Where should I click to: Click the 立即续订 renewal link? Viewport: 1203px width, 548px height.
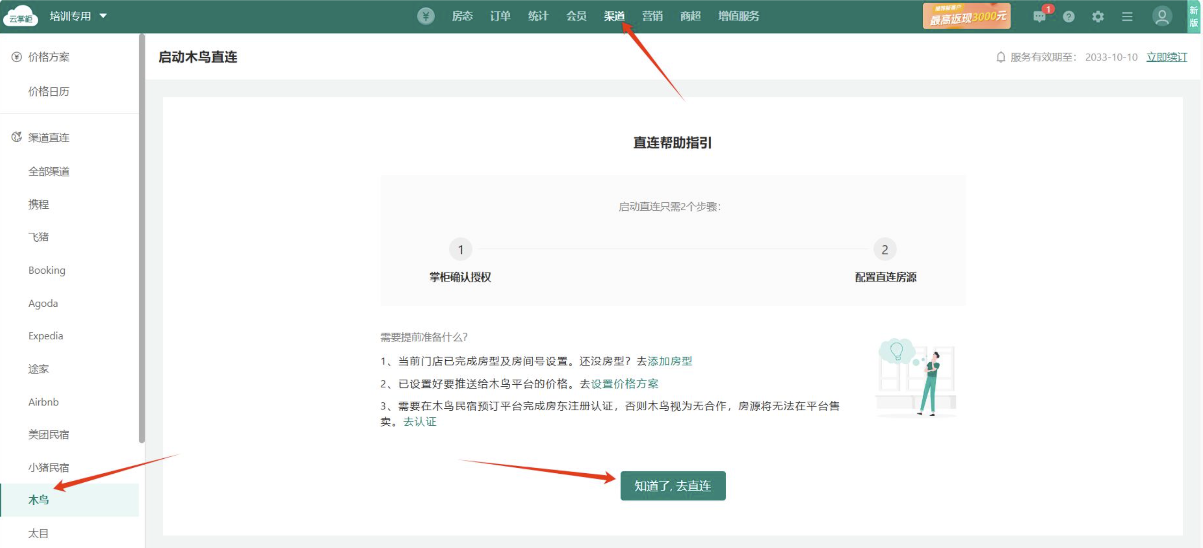tap(1166, 57)
